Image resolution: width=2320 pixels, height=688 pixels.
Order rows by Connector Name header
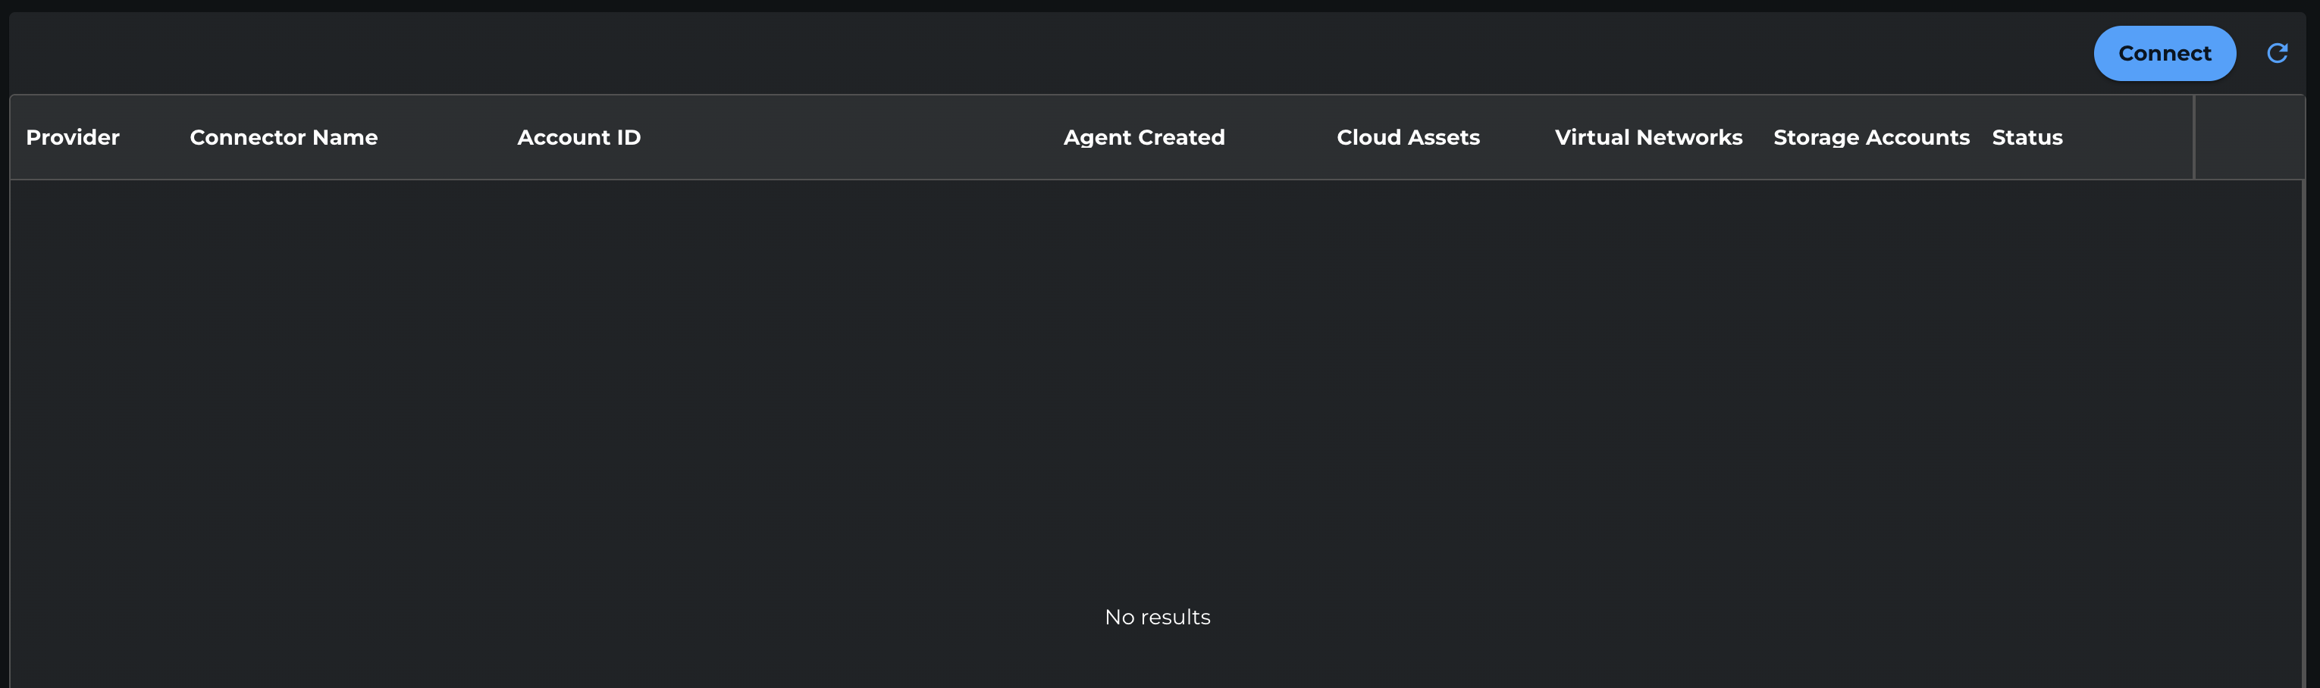point(284,138)
